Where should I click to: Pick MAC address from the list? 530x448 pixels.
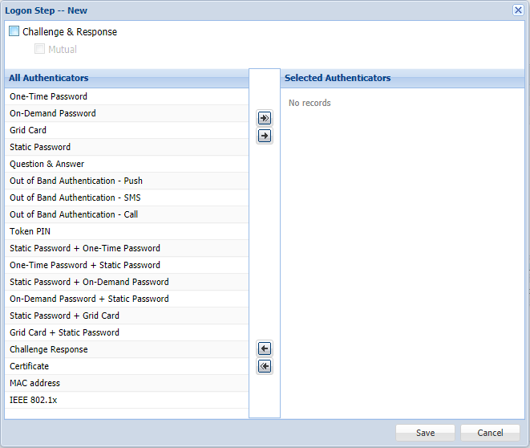pyautogui.click(x=34, y=383)
